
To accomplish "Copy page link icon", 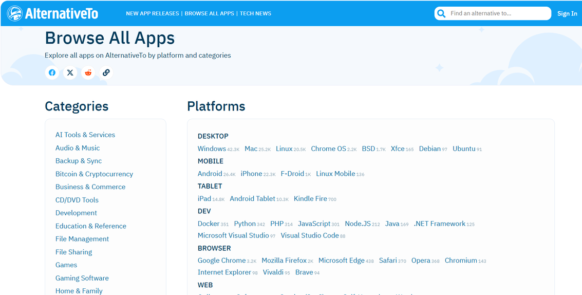I will pos(106,73).
